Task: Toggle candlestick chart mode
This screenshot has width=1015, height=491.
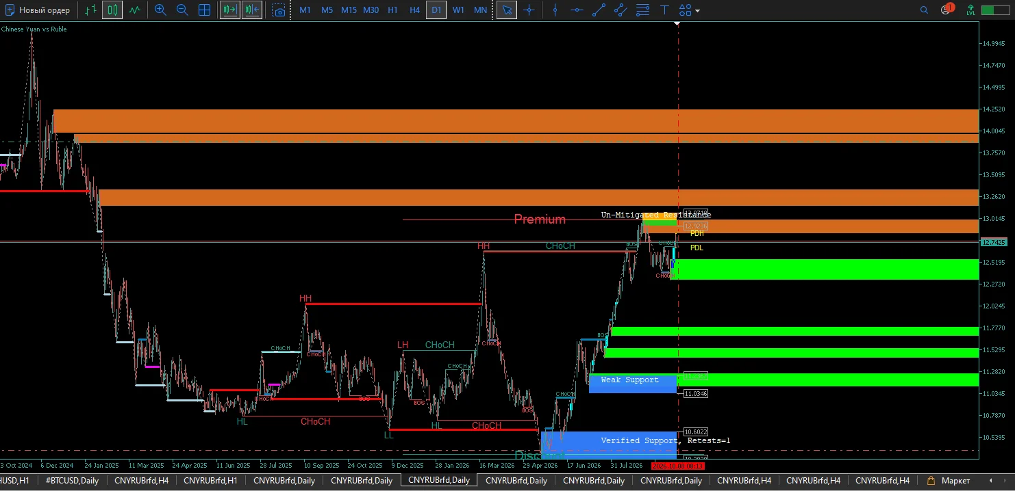Action: point(112,10)
